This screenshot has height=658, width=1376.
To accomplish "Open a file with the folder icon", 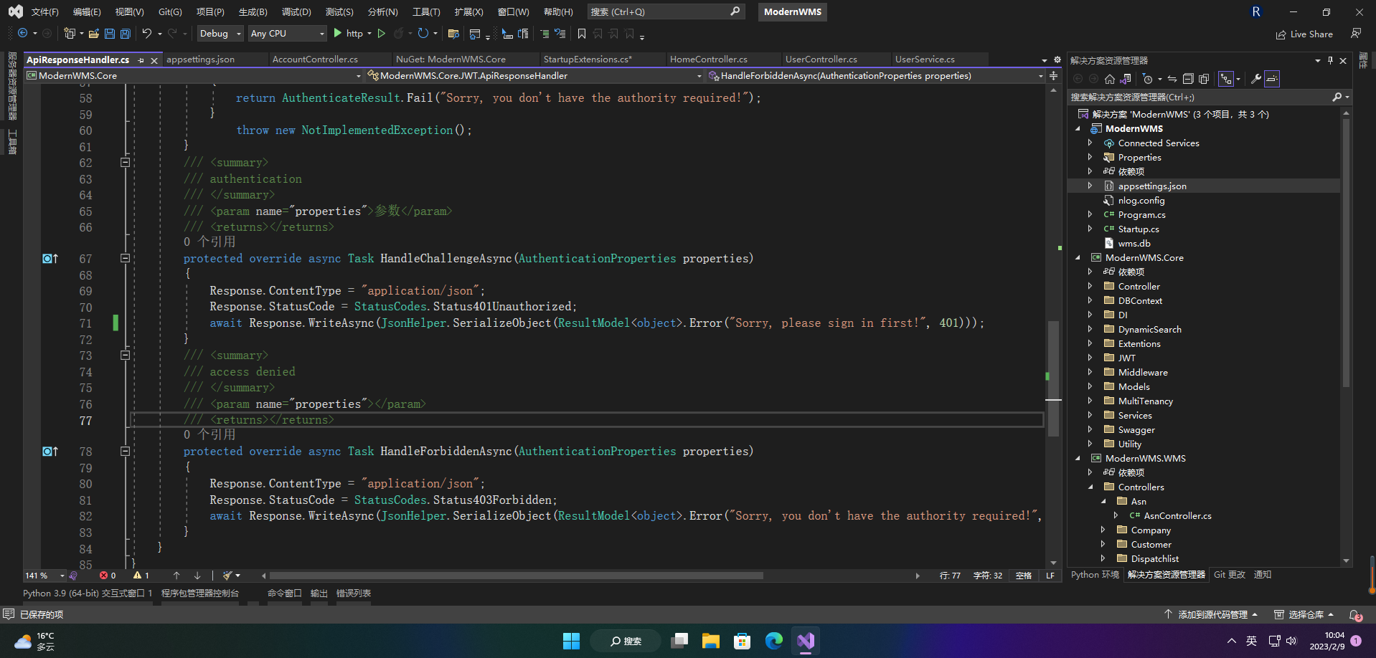I will point(93,34).
